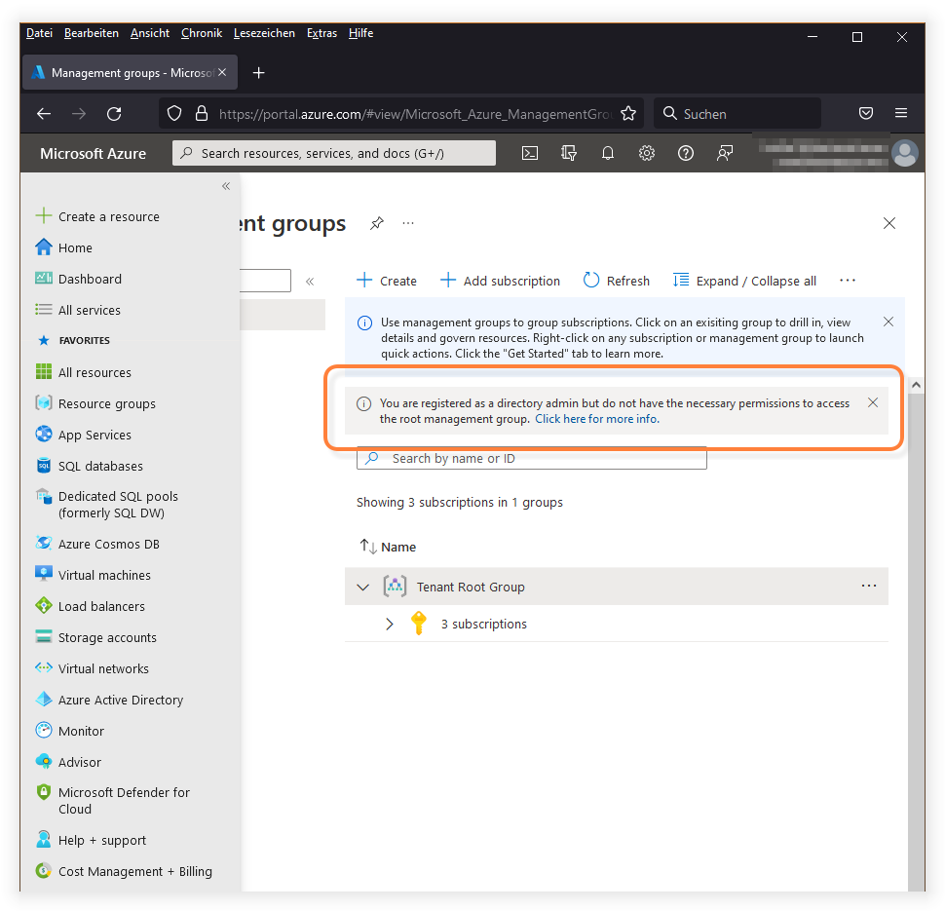Open Tenant Root Group details
Viewport: 945px width, 911px height.
pos(471,587)
